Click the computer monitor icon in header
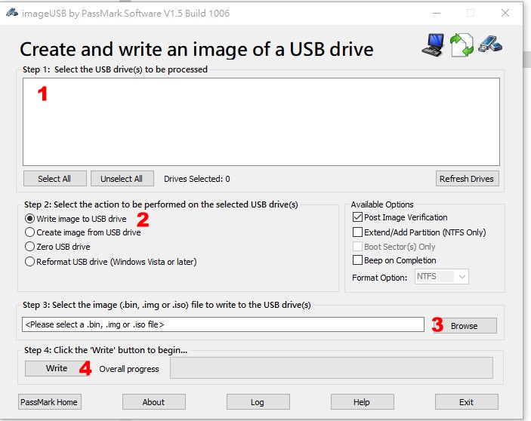 coord(433,46)
